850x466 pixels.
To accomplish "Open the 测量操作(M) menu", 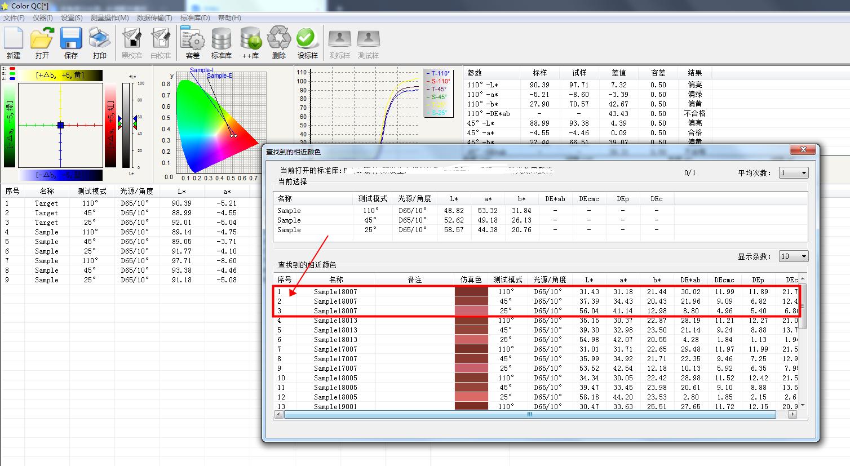I will point(109,18).
